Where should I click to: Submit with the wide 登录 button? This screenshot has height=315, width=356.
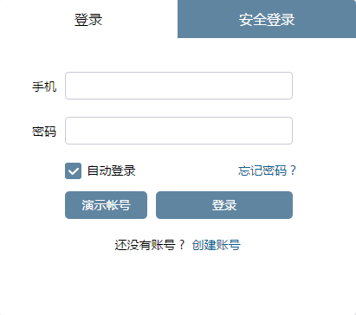point(224,205)
